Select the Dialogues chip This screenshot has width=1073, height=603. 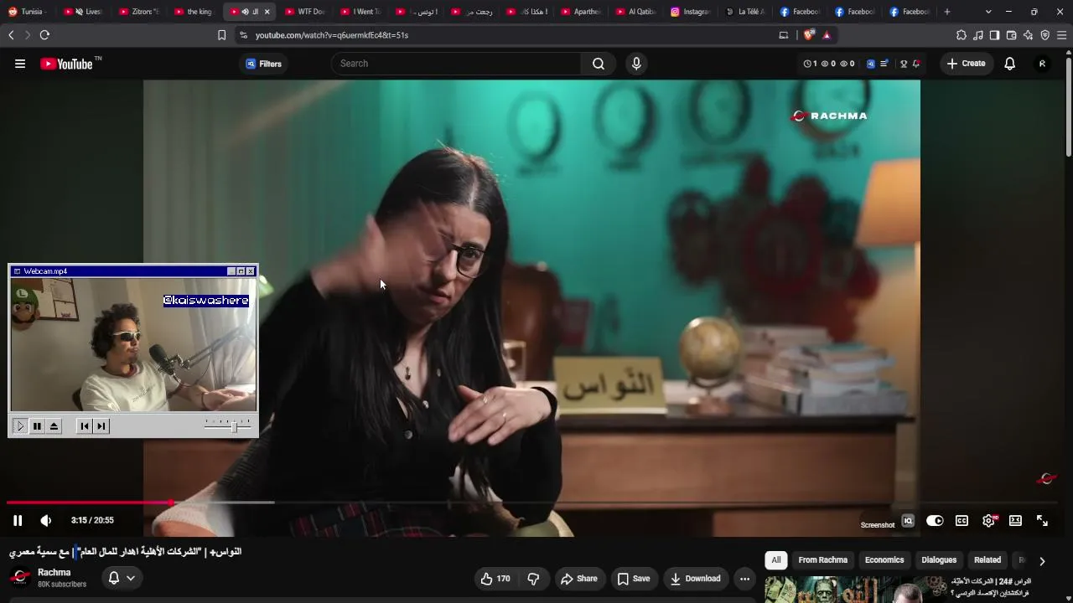(x=939, y=560)
